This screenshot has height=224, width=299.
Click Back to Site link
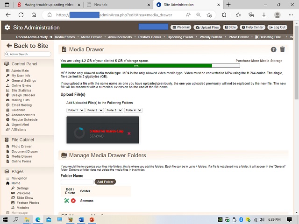click(x=28, y=46)
